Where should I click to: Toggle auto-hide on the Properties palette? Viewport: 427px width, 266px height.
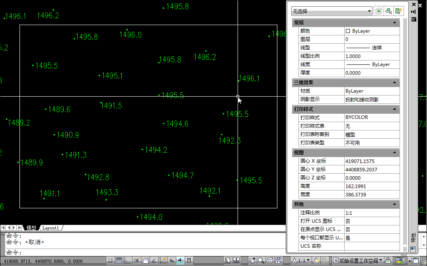pos(413,12)
